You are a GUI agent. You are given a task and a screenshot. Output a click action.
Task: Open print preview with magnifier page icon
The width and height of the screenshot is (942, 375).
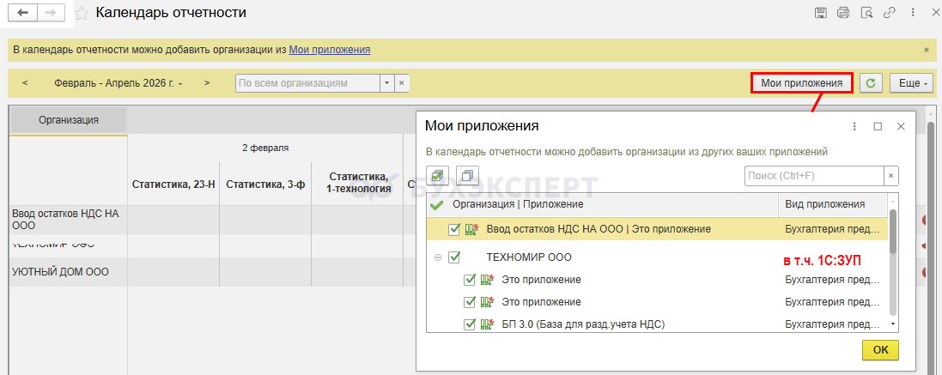[866, 13]
